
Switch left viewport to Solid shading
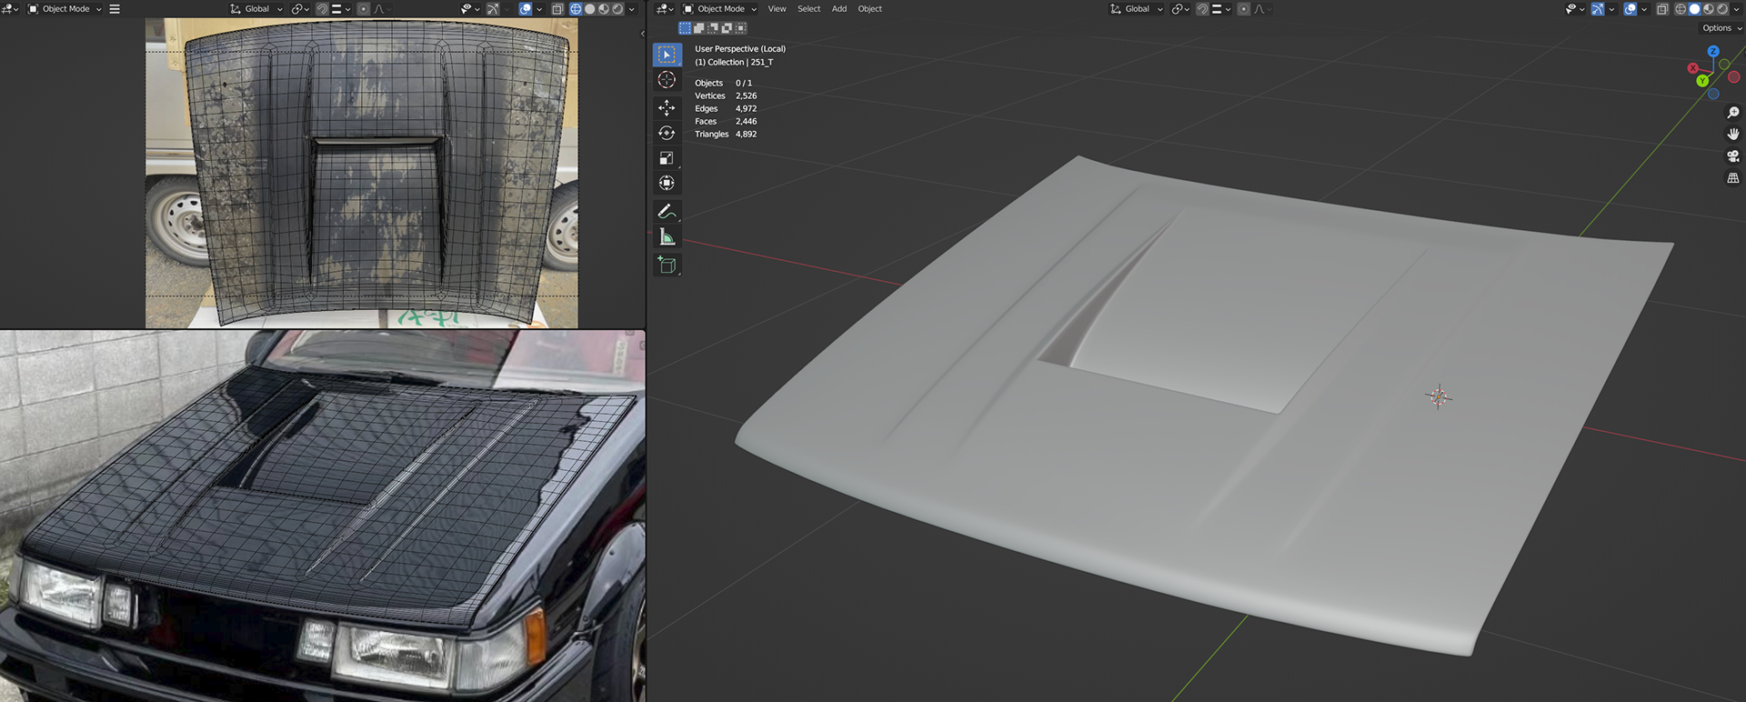point(589,9)
